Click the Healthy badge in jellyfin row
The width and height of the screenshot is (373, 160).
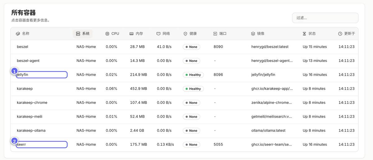tap(193, 75)
